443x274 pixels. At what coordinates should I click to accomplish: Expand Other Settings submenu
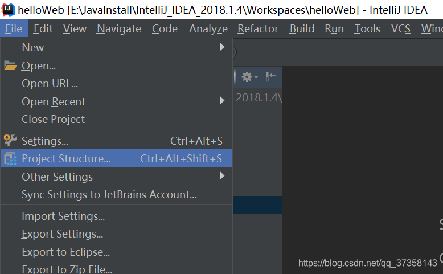(116, 177)
